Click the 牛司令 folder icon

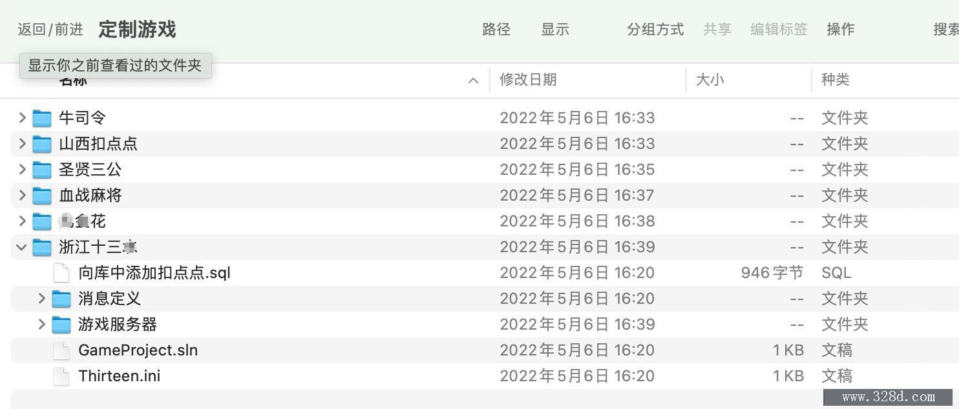[x=42, y=118]
